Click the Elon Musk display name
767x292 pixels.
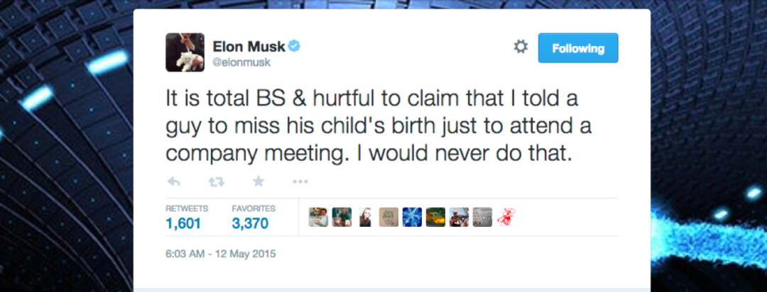point(249,47)
